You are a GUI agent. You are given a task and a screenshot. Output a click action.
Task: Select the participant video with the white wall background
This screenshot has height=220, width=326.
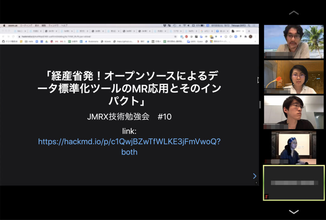pyautogui.click(x=294, y=112)
